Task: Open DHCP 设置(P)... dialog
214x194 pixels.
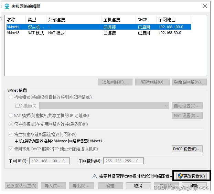Action: click(187, 149)
